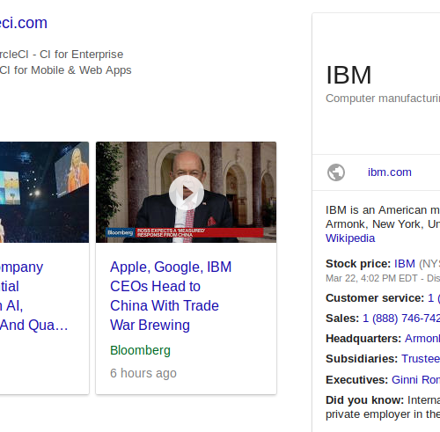Click the IBM knowledge panel title
This screenshot has width=440, height=432.
click(x=348, y=75)
